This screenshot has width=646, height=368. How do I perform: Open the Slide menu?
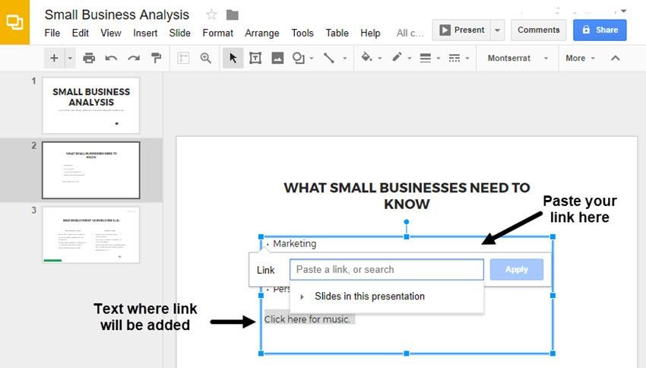(179, 33)
